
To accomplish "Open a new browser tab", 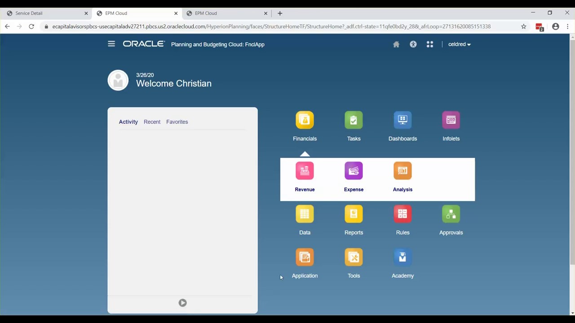I will [280, 13].
